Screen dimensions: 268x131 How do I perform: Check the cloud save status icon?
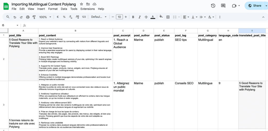pos(94,4)
